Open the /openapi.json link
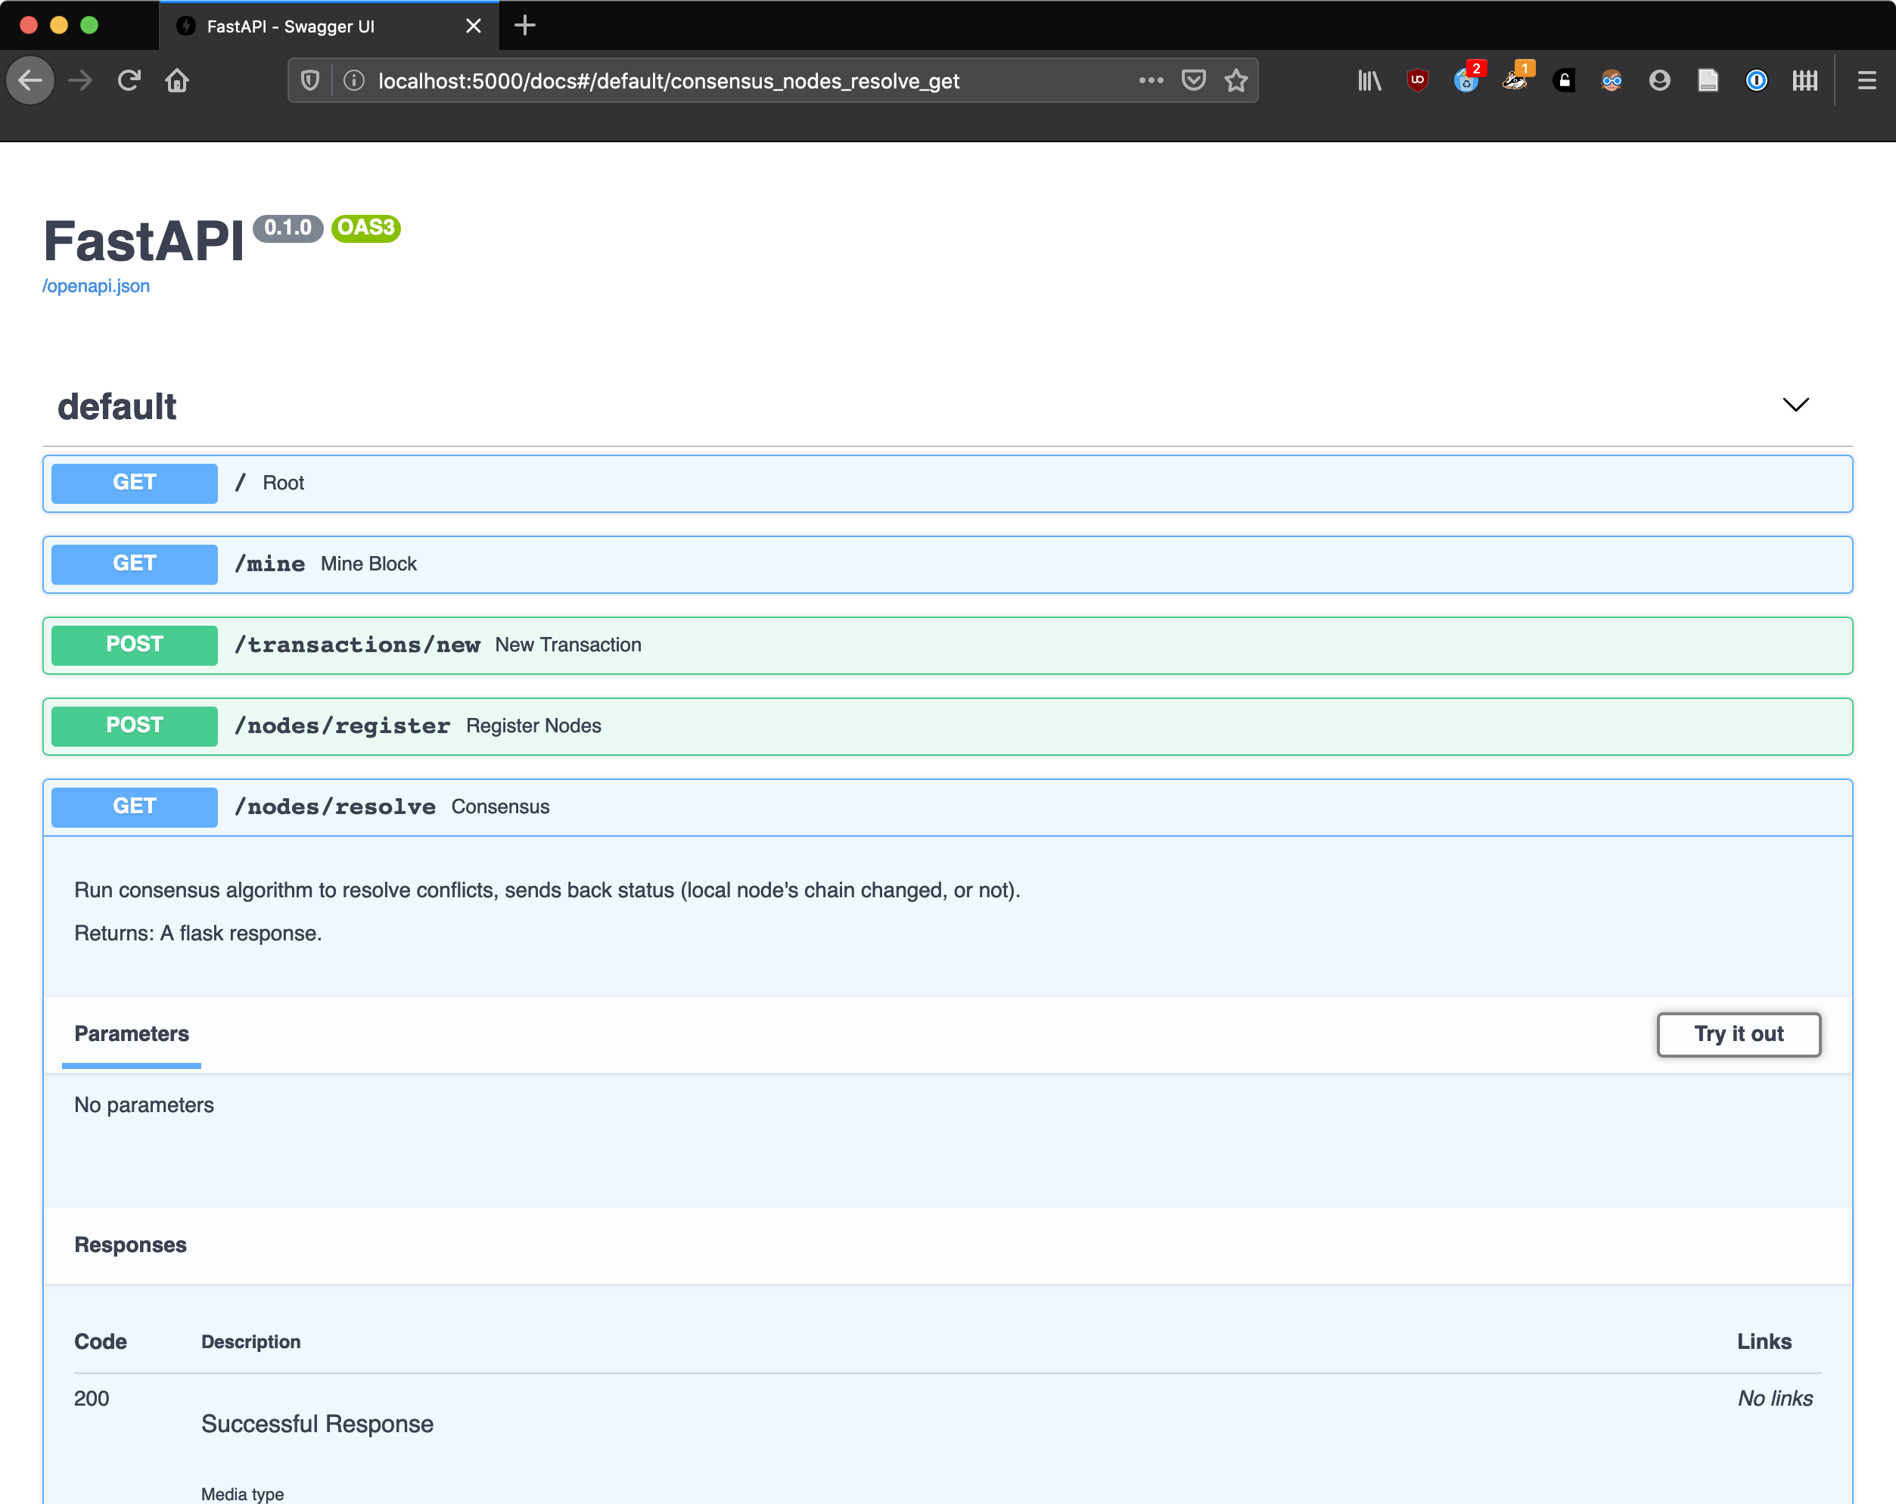This screenshot has height=1504, width=1896. pyautogui.click(x=96, y=286)
